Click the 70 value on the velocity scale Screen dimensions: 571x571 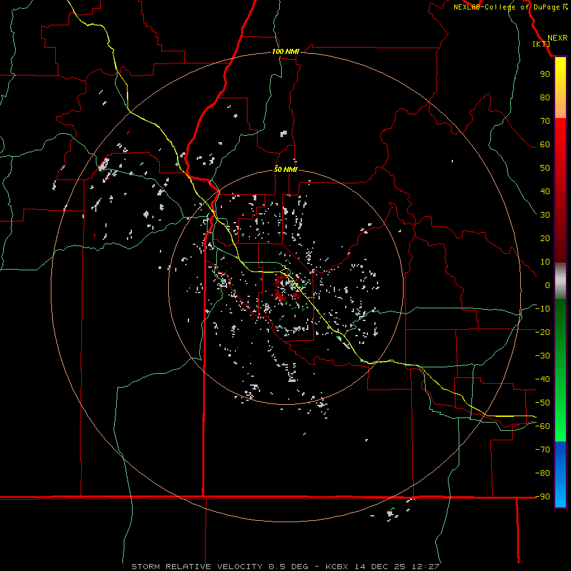pos(545,121)
